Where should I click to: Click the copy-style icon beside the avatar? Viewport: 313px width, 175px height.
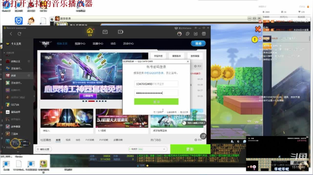pos(188,34)
